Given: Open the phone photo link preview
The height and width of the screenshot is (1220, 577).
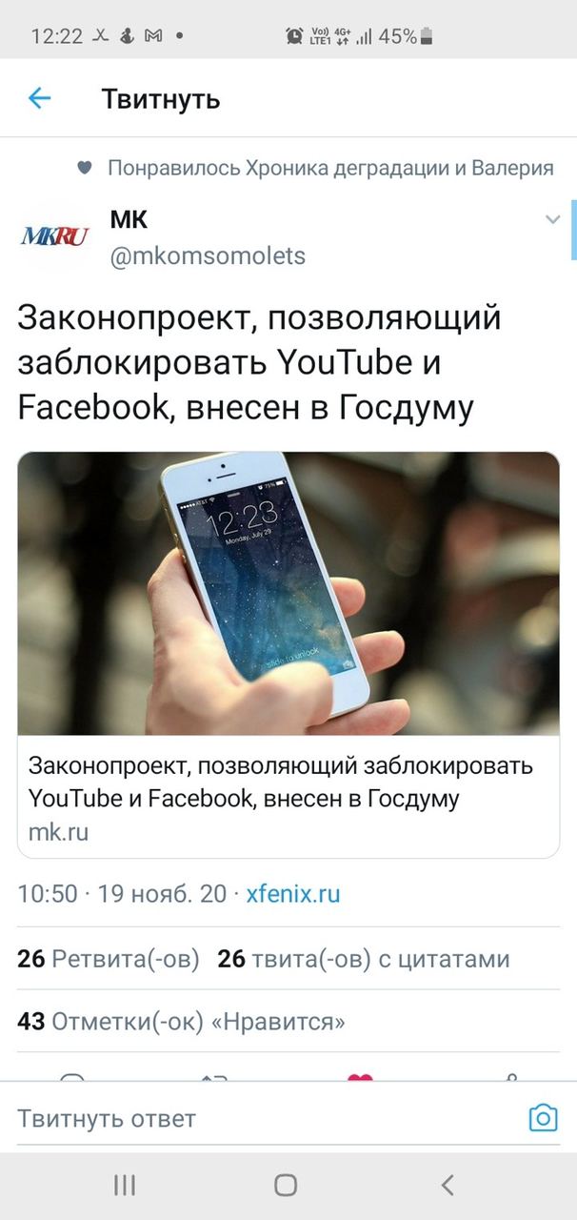Looking at the screenshot, I should pos(288,593).
